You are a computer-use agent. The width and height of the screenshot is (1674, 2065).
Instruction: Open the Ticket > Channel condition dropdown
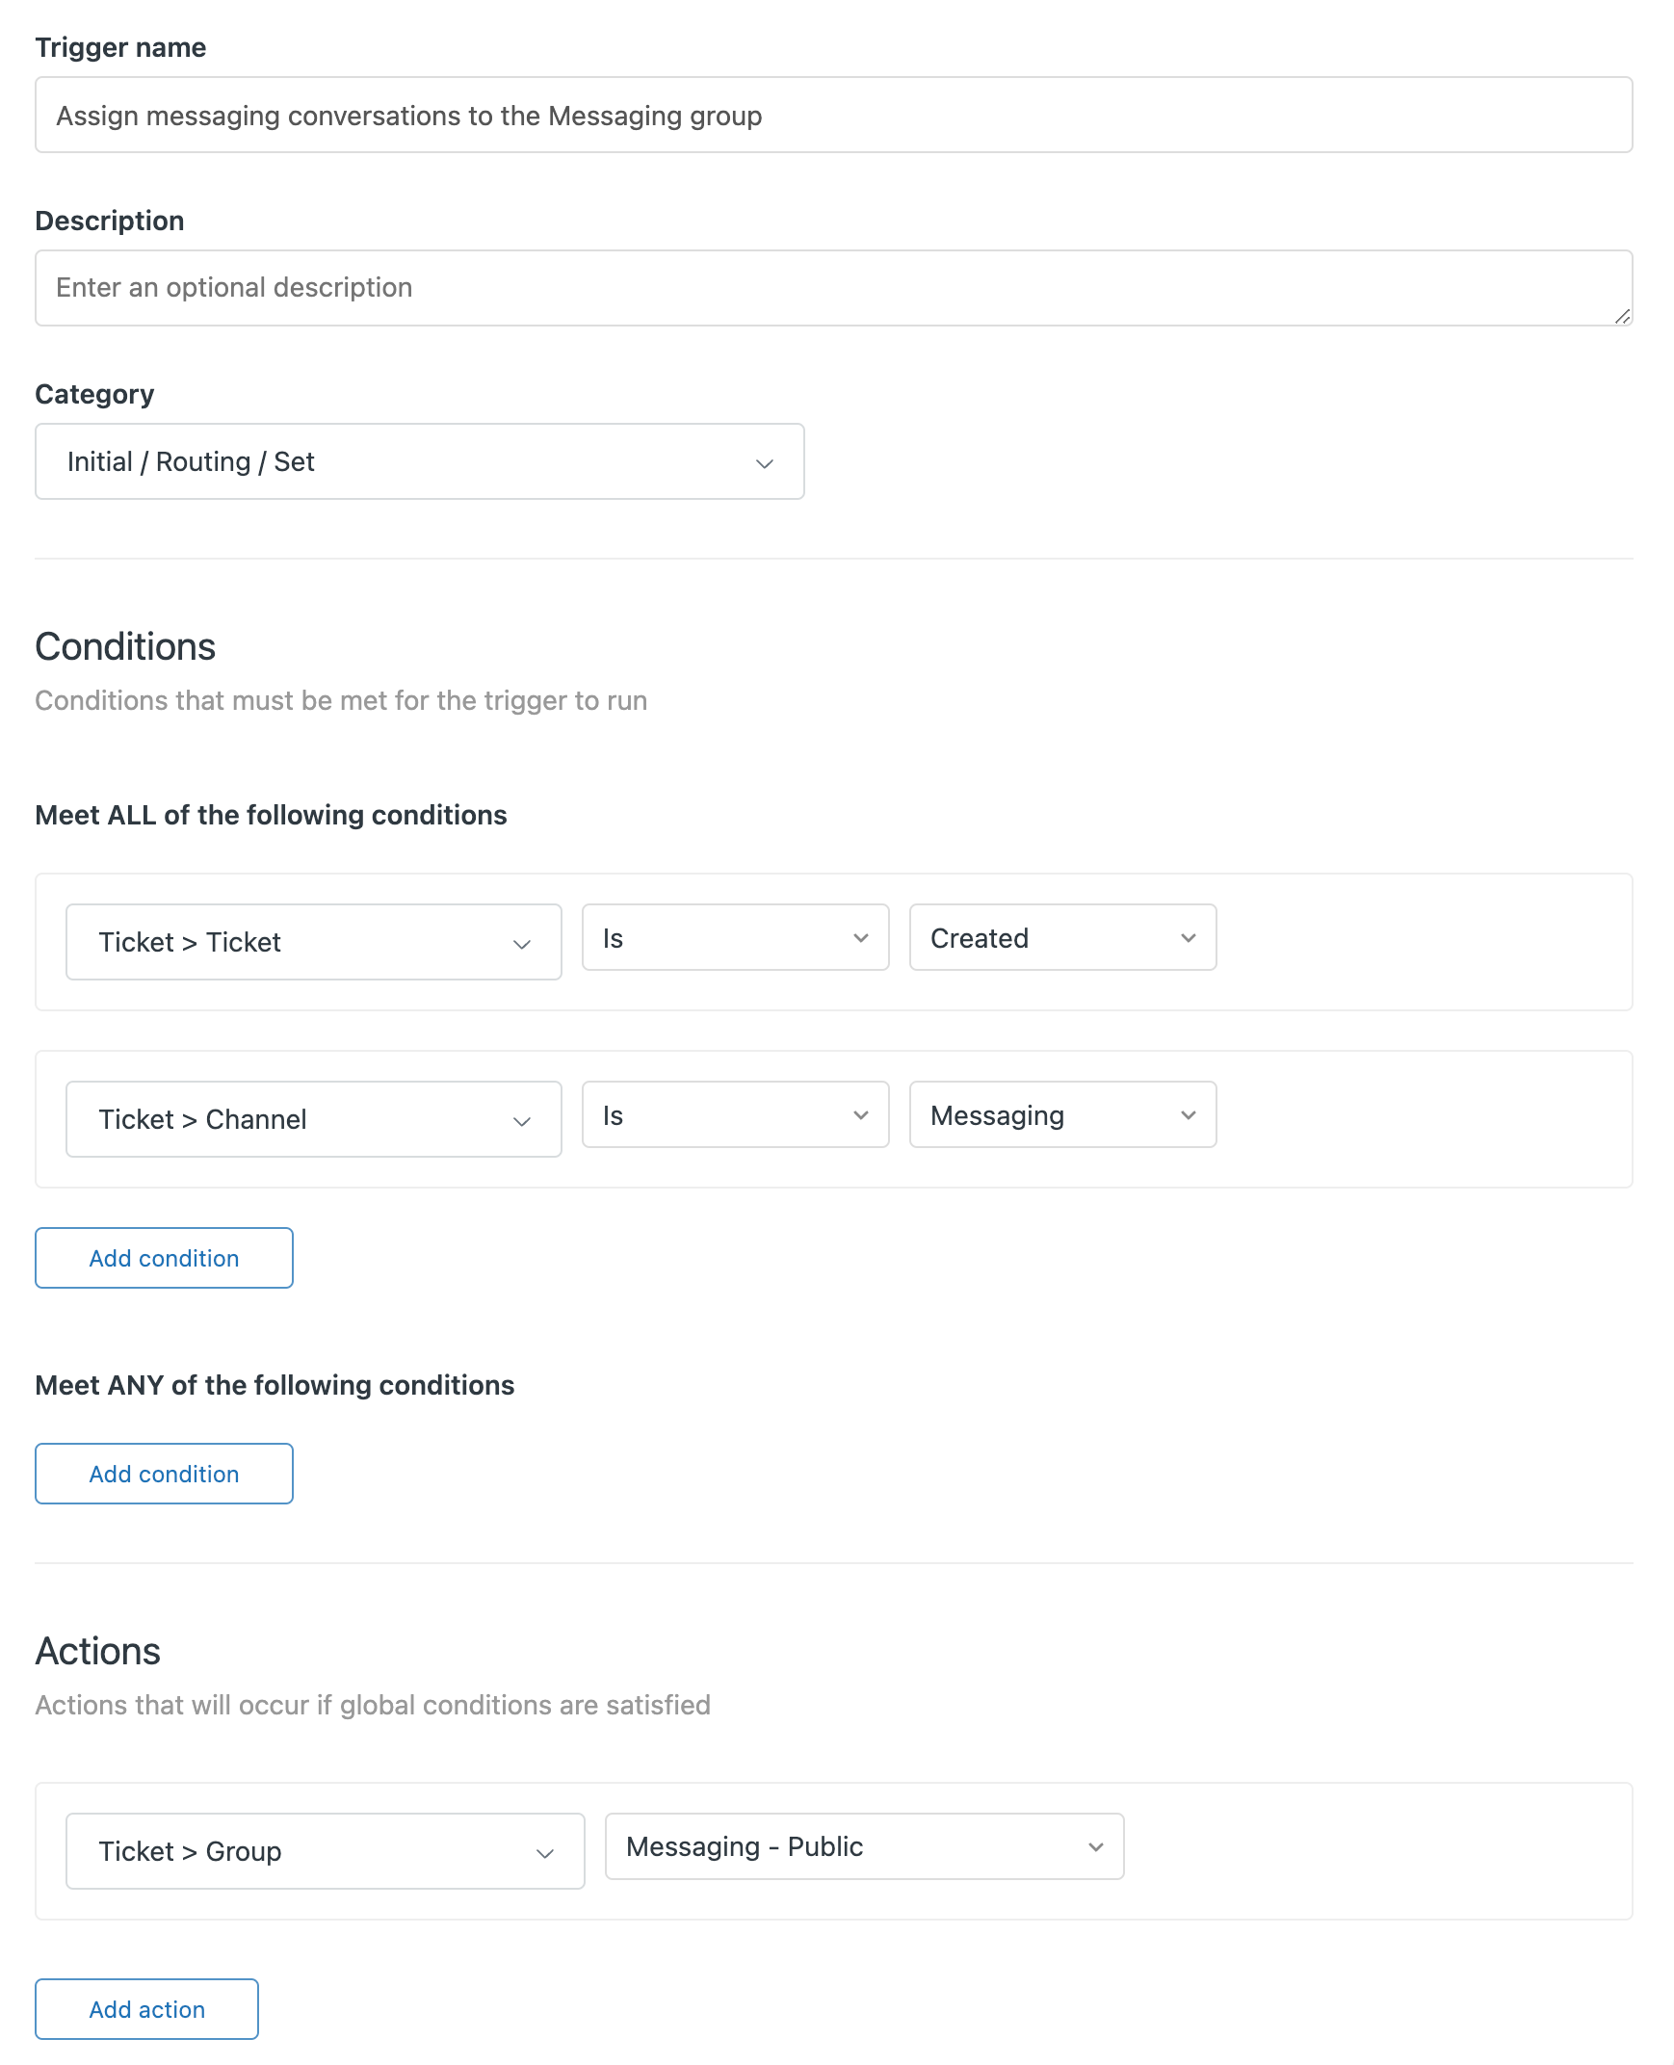click(313, 1119)
